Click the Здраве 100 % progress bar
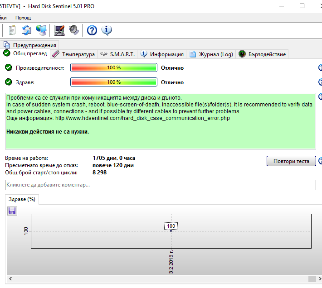 pos(114,82)
